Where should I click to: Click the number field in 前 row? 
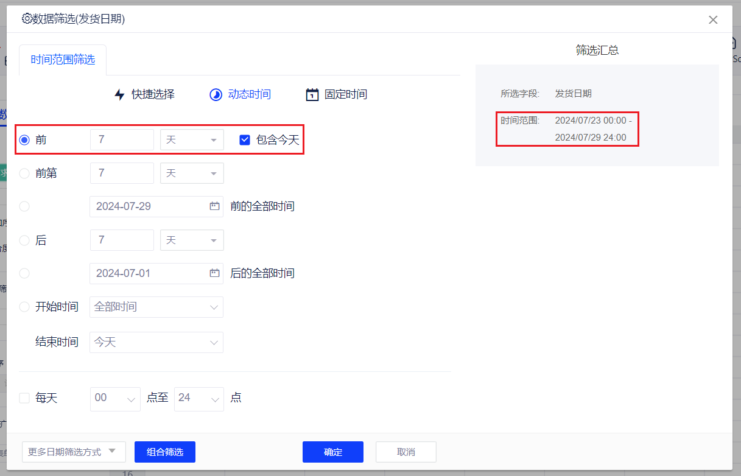pyautogui.click(x=122, y=140)
